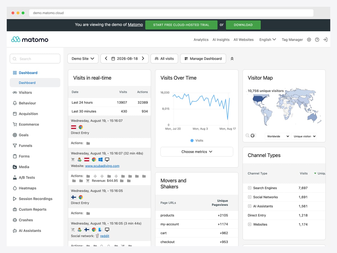Click Austria flag in first 15:16:07 visit
337x253 pixels.
point(74,127)
